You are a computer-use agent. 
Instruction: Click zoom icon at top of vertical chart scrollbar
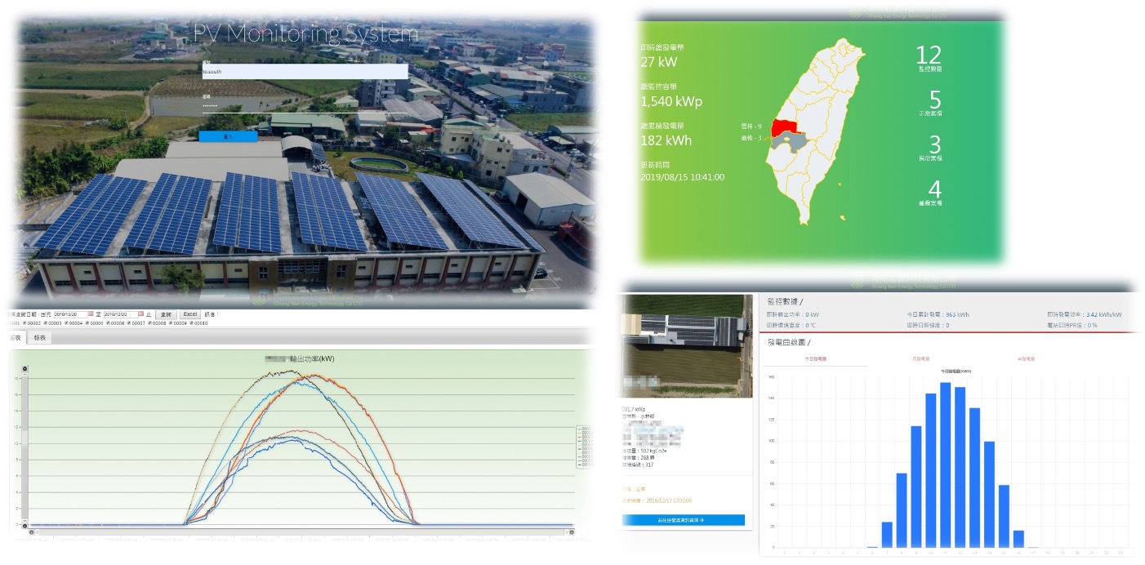coord(25,370)
